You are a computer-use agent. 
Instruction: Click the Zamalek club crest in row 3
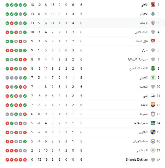tap(153, 23)
